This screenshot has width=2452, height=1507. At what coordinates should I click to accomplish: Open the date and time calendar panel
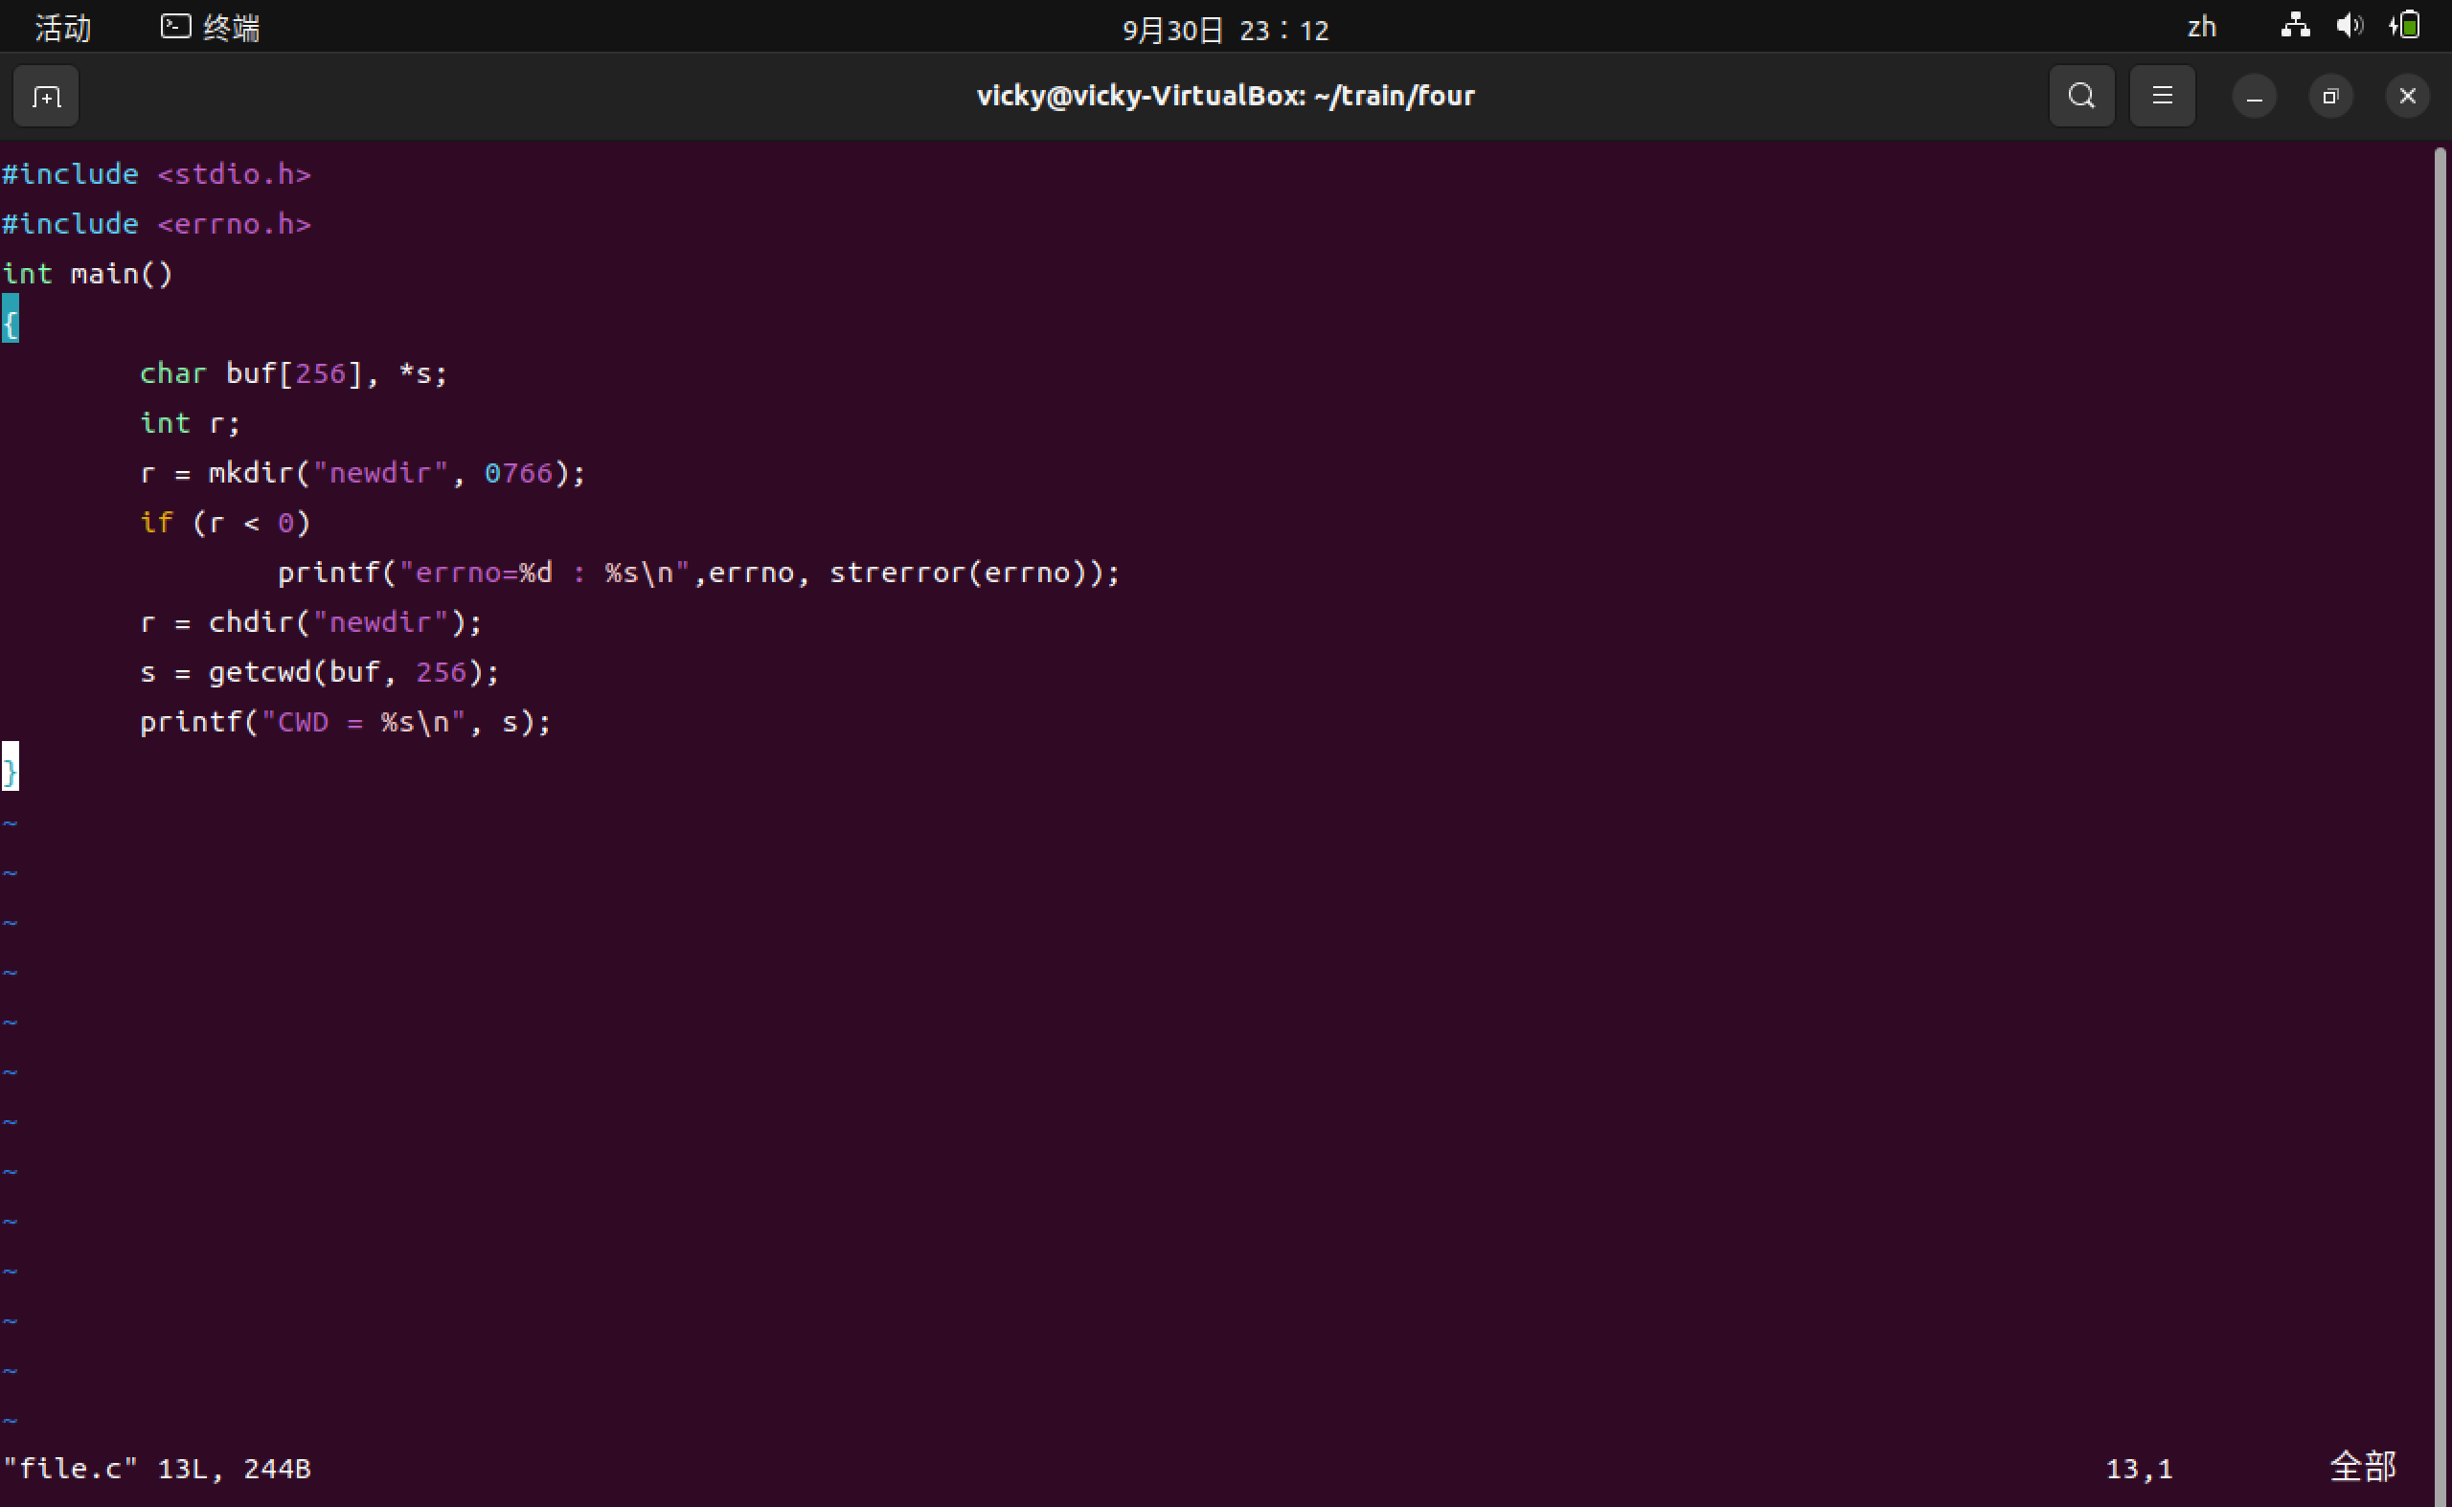coord(1225,30)
